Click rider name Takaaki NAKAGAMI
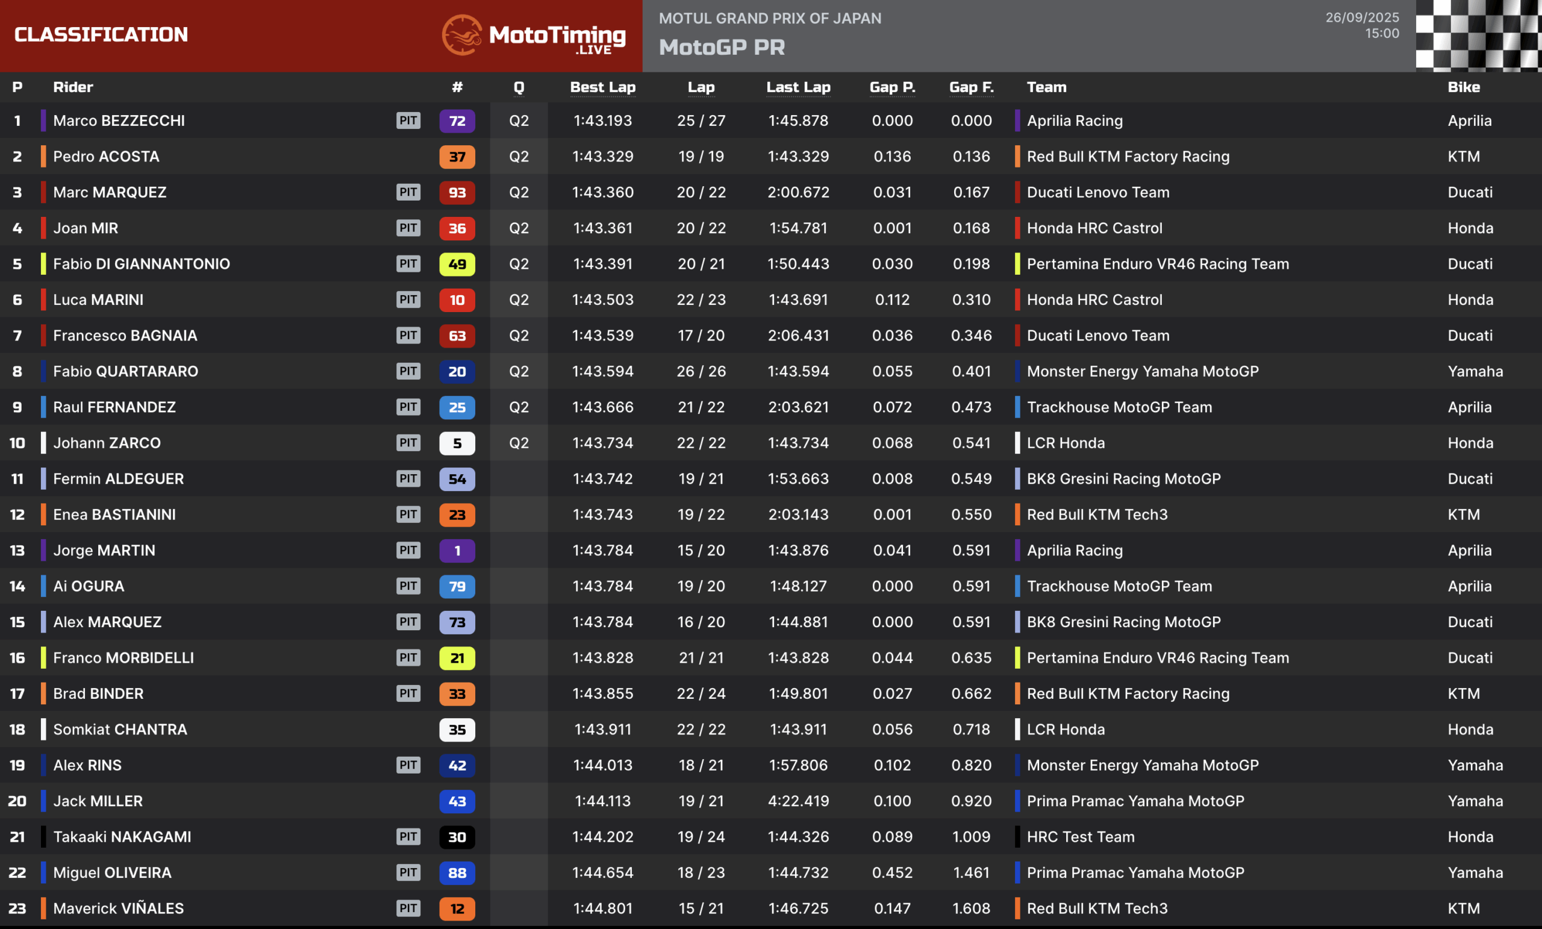The image size is (1542, 929). point(122,837)
